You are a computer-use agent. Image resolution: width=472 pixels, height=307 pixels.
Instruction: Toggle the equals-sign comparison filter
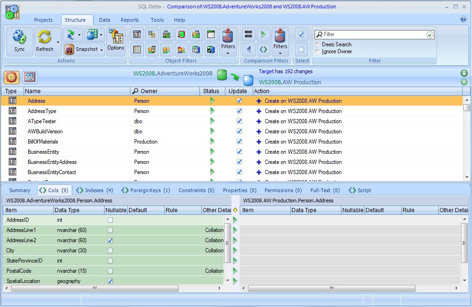point(248,34)
